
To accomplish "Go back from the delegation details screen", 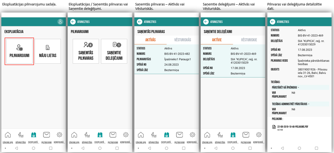I will (x=272, y=22).
